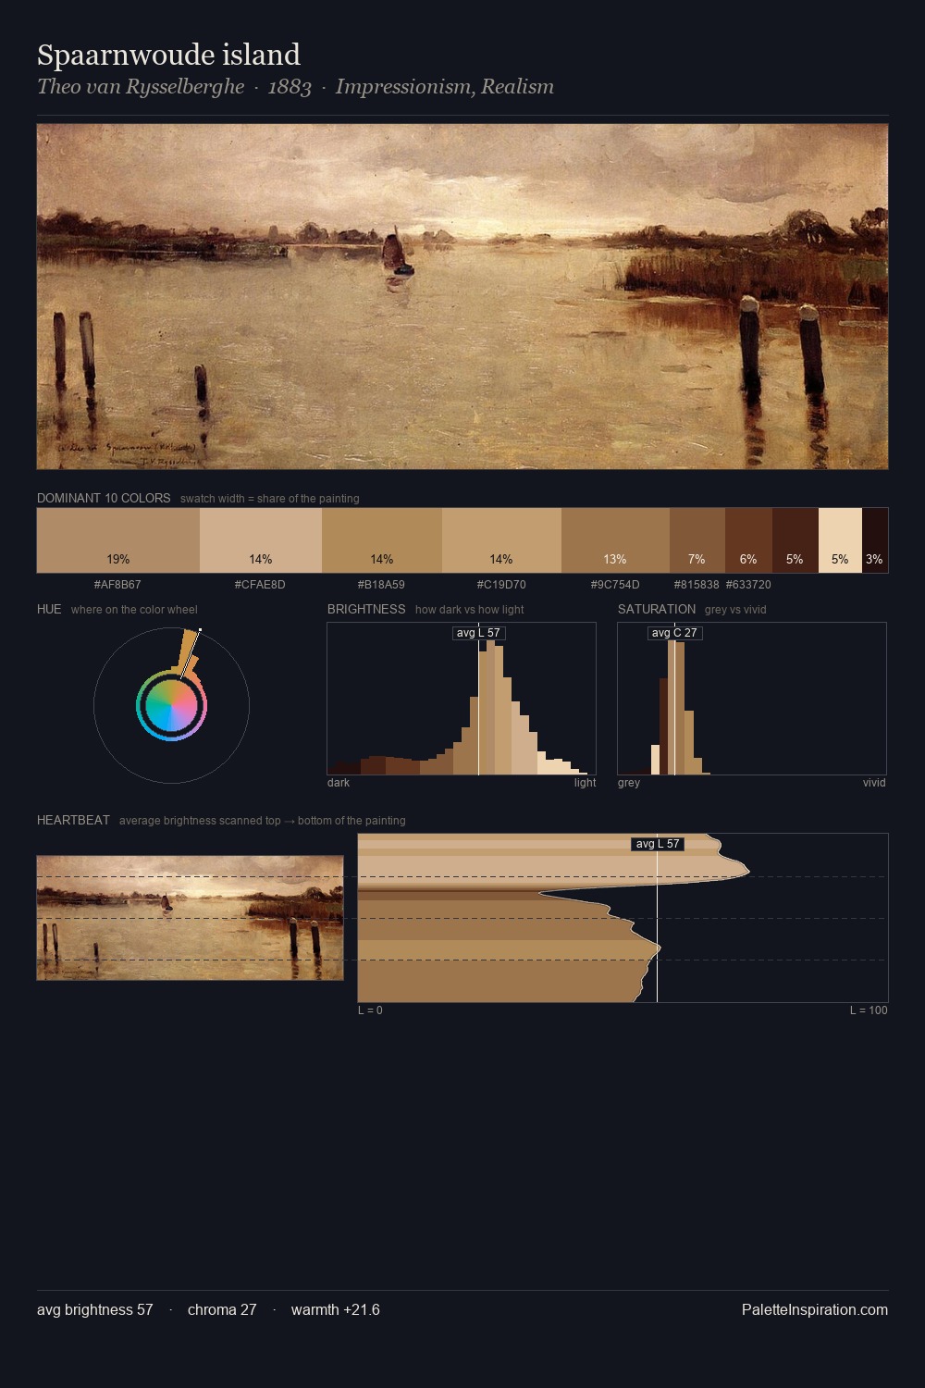The height and width of the screenshot is (1388, 925).
Task: Click the 'L = 0' axis label
Action: click(x=370, y=1010)
